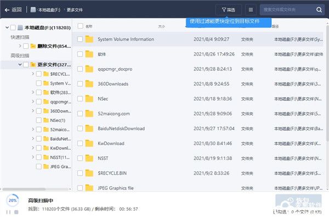Click the qqpcmgr_docpro folder icon in list
The width and height of the screenshot is (329, 217).
pyautogui.click(x=89, y=69)
